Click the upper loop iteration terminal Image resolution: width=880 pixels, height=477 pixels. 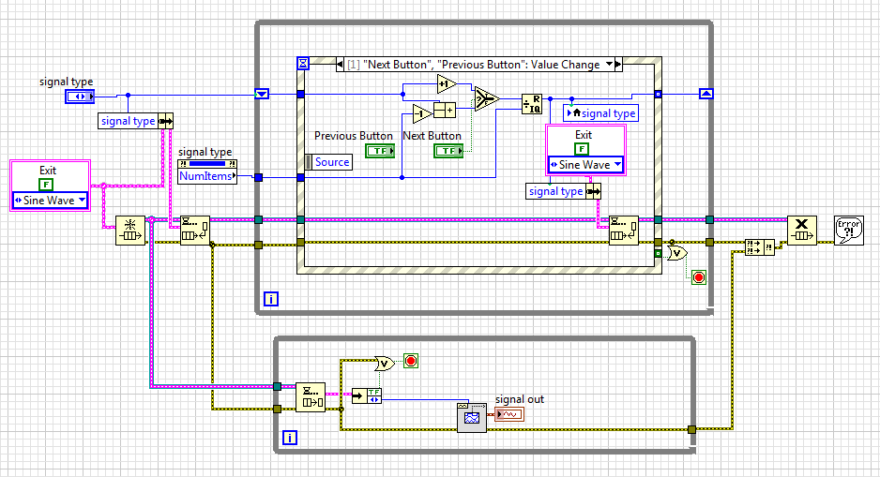click(x=271, y=299)
